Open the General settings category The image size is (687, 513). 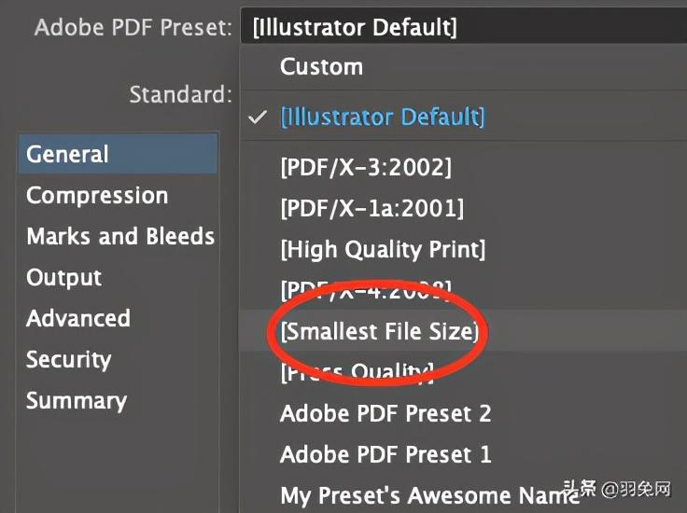tap(67, 155)
